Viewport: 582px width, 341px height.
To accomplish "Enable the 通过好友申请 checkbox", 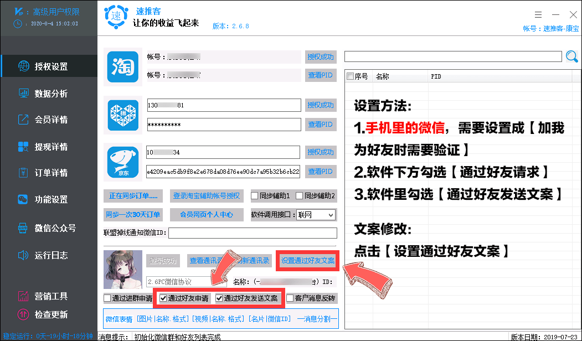I will (163, 298).
